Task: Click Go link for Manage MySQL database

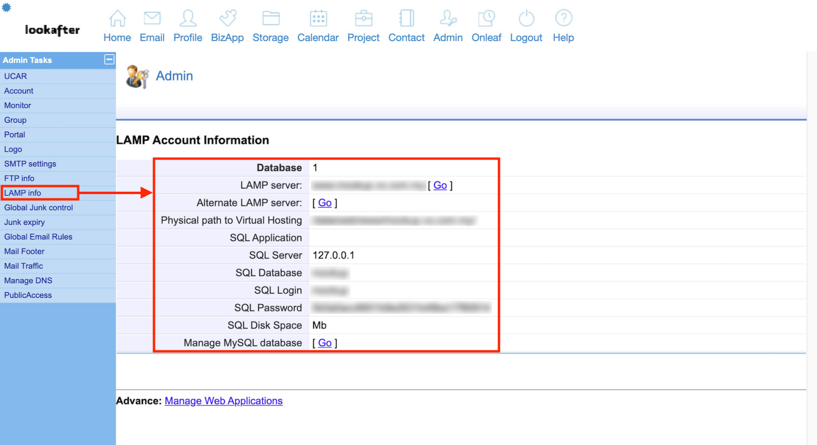Action: [x=325, y=343]
